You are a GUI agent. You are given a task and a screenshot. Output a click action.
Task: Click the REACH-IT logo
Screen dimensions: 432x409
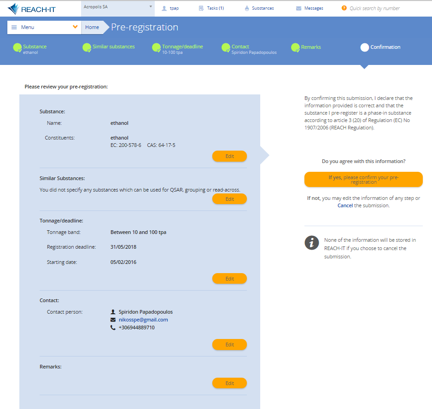[x=31, y=9]
